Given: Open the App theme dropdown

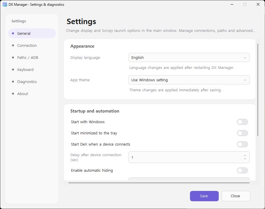Looking at the screenshot, I should coord(189,80).
